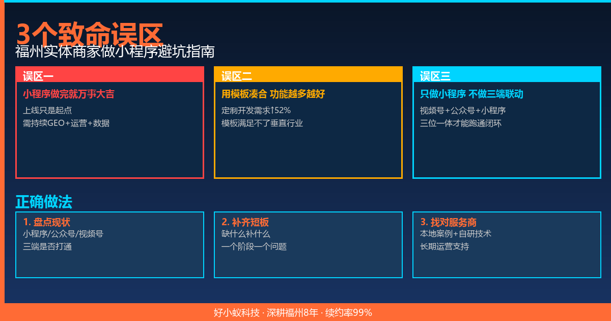Screen dimensions: 611x321
Task: Click the line 视频号+公众号+小程序
Action: coord(462,110)
